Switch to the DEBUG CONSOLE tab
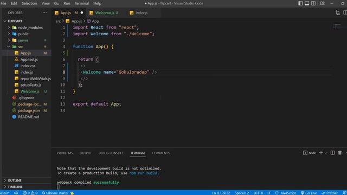The width and height of the screenshot is (347, 195). pyautogui.click(x=111, y=153)
